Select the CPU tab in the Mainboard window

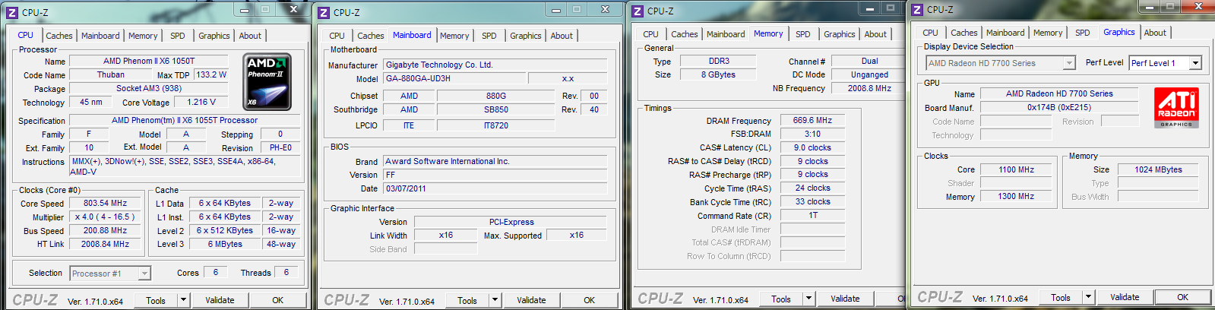[337, 36]
